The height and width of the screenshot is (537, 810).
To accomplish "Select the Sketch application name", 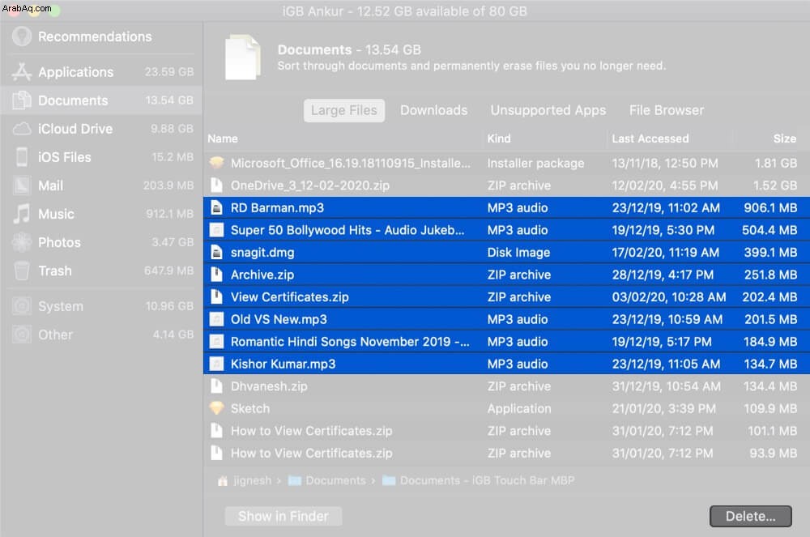I will [250, 408].
